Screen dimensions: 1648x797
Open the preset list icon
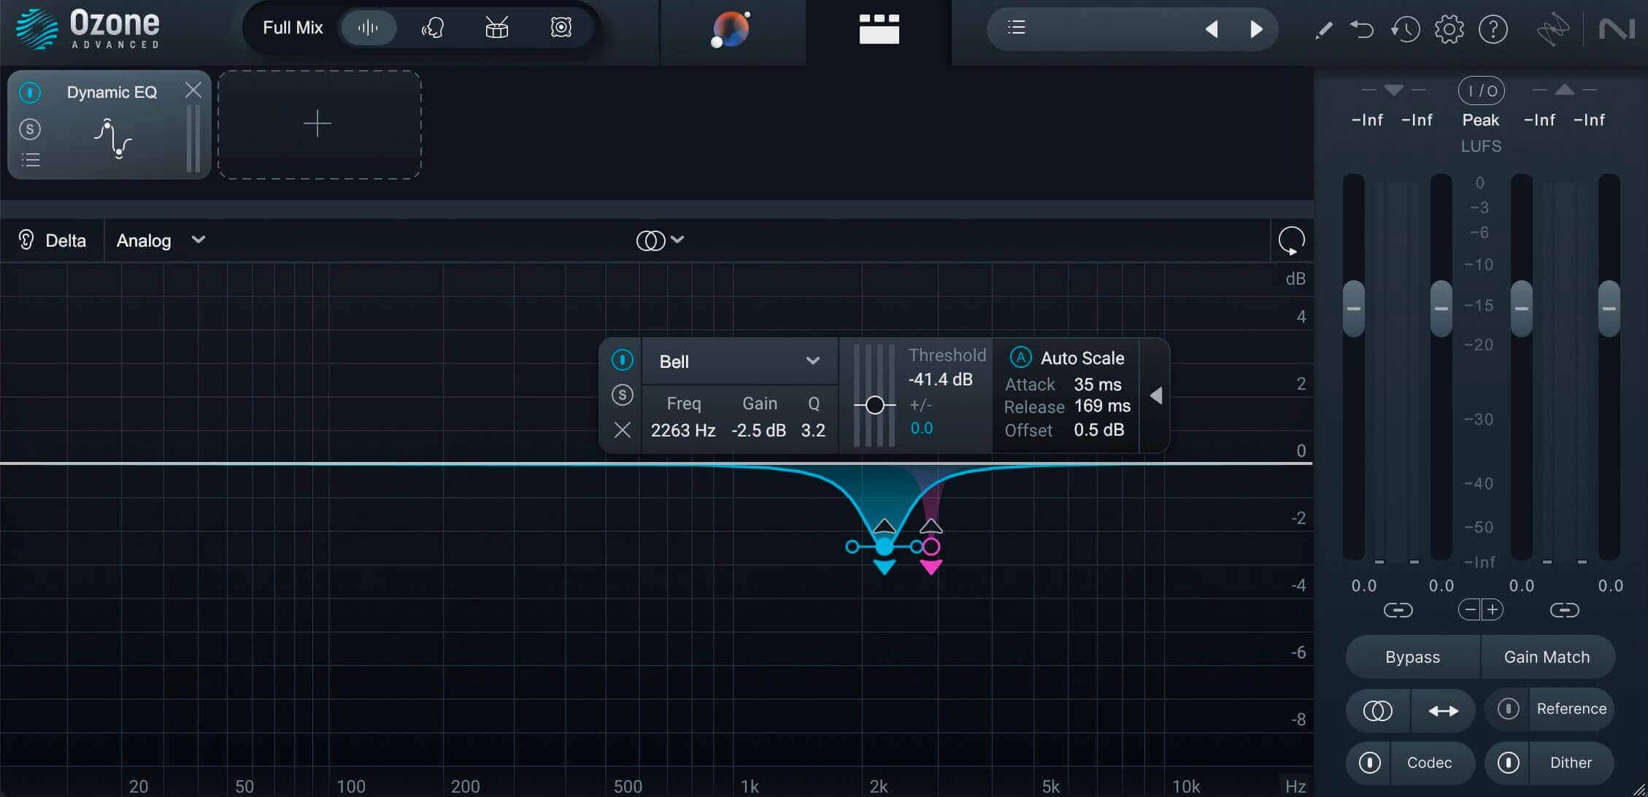coord(1017,28)
